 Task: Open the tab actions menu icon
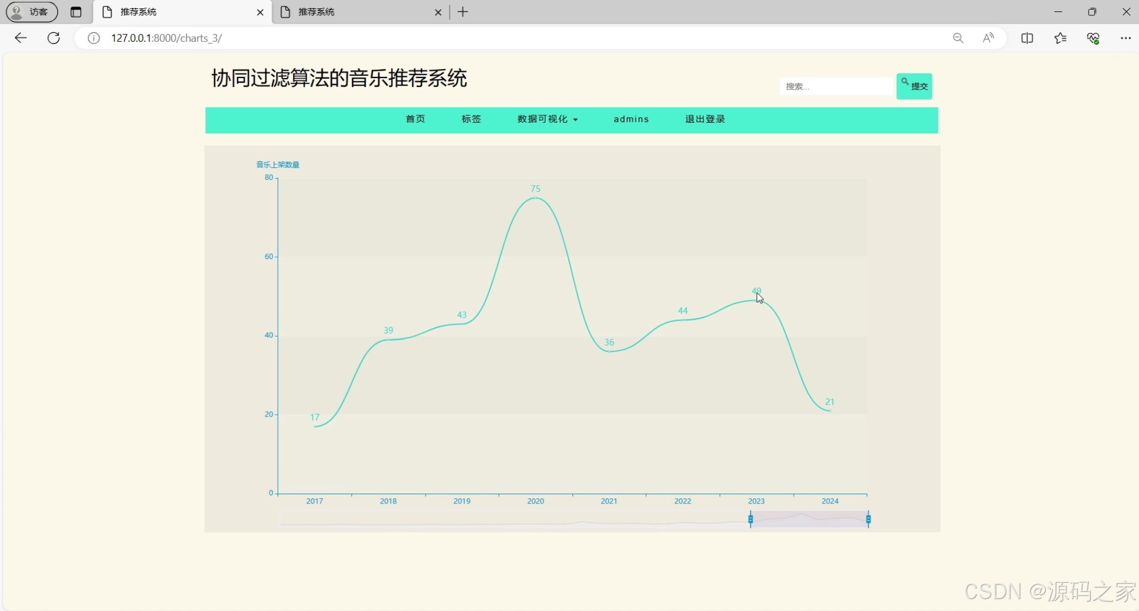76,12
